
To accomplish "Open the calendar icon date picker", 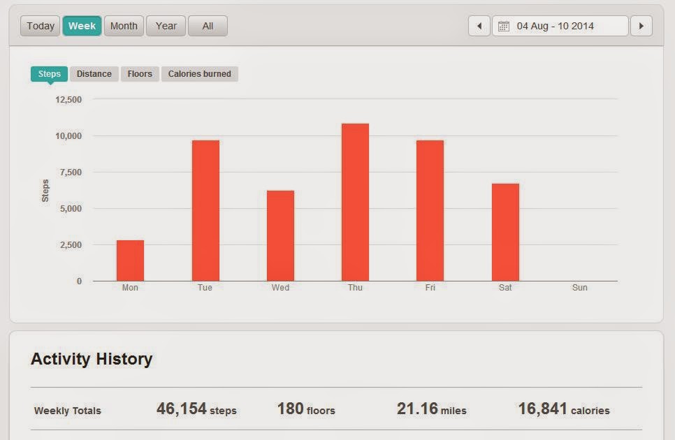I will 503,27.
